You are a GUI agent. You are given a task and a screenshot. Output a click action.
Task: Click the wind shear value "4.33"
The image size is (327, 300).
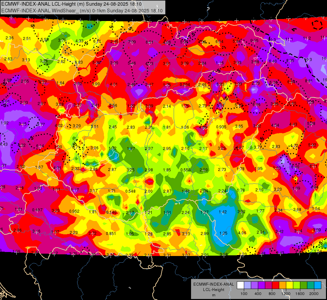79,41
